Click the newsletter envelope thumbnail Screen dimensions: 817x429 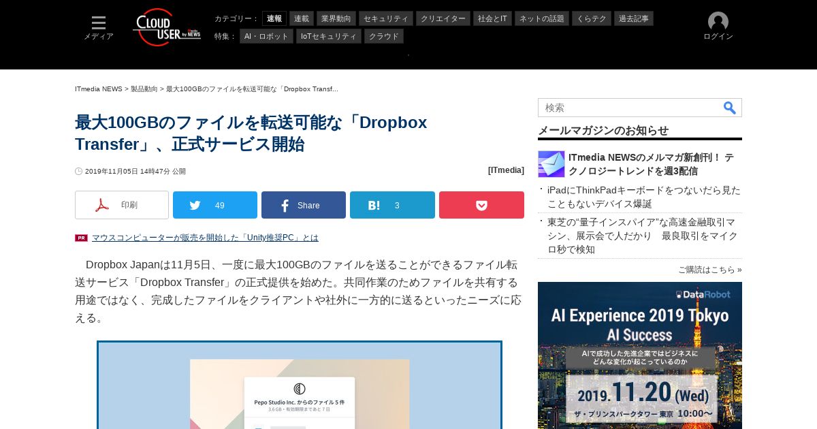click(551, 164)
